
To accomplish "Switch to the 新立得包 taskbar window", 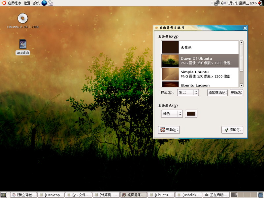I will click(x=23, y=195).
